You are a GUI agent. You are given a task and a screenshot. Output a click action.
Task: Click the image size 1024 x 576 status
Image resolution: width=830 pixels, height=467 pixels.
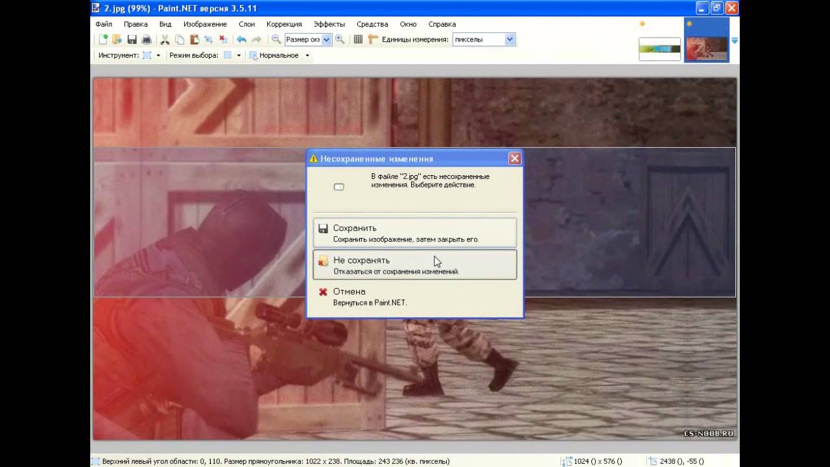[591, 461]
